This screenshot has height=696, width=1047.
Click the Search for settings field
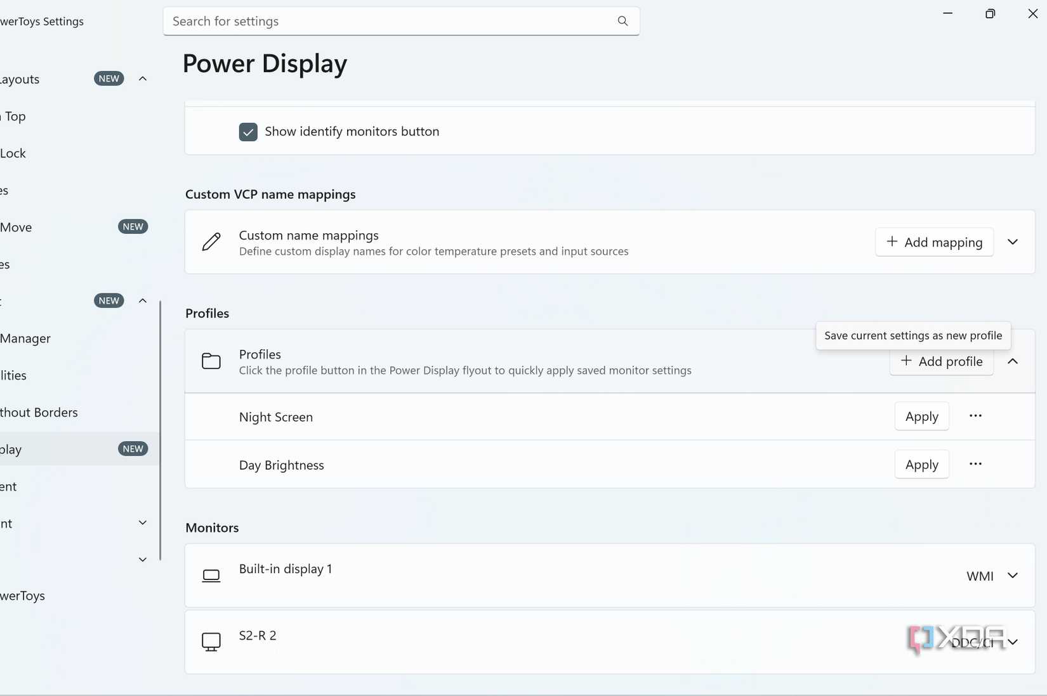click(401, 21)
